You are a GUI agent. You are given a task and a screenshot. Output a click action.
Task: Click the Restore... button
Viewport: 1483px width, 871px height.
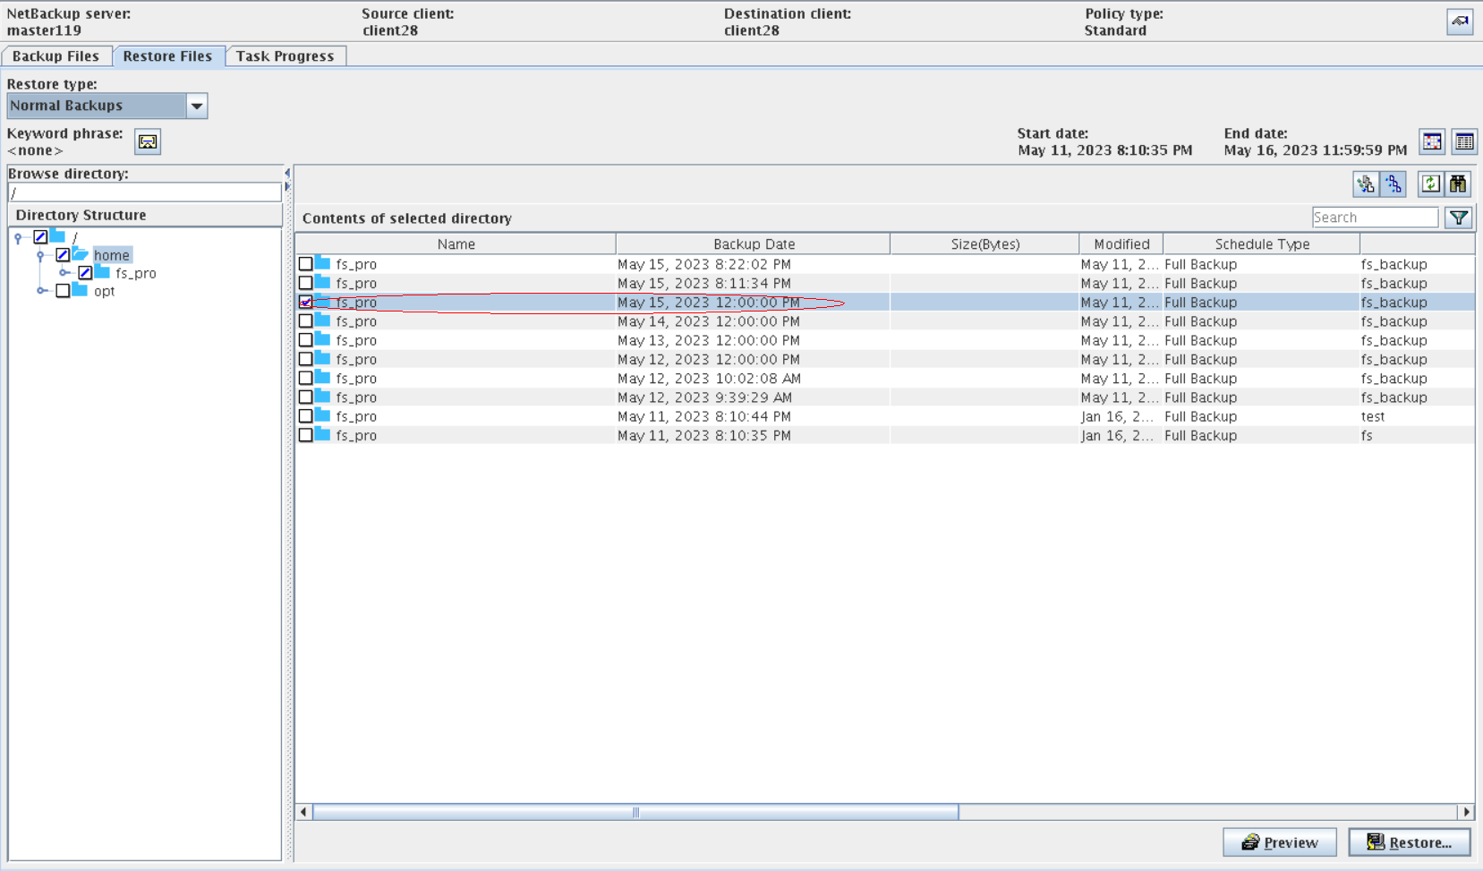pos(1410,842)
